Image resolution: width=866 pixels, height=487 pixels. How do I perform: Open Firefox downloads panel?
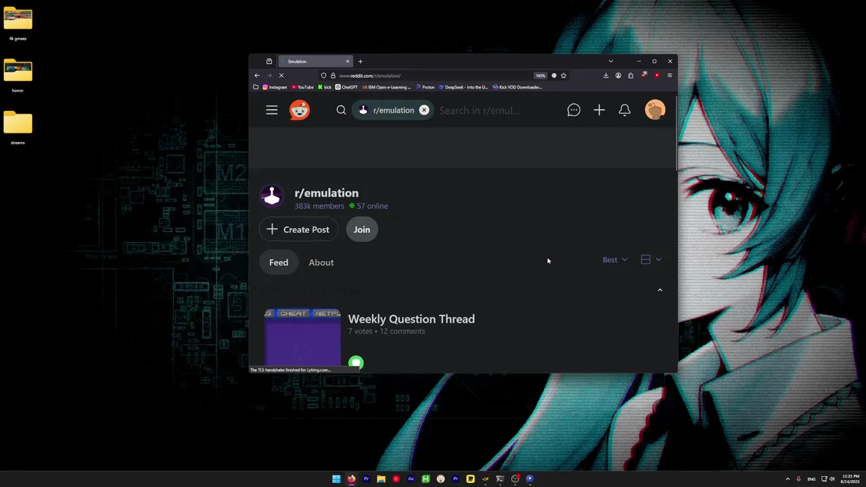click(606, 76)
